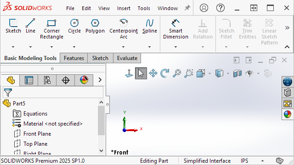
Task: Open the Insert menu
Action: pyautogui.click(x=124, y=8)
